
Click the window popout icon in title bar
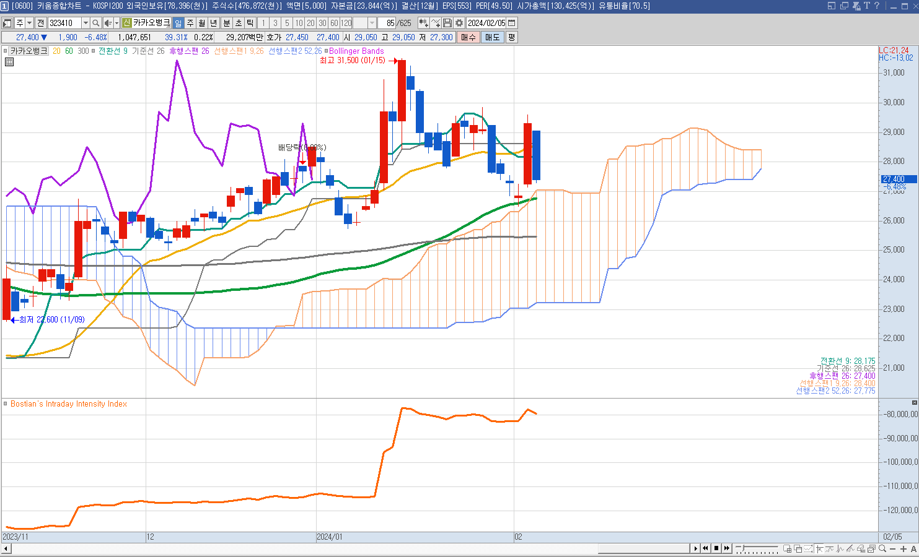[832, 6]
